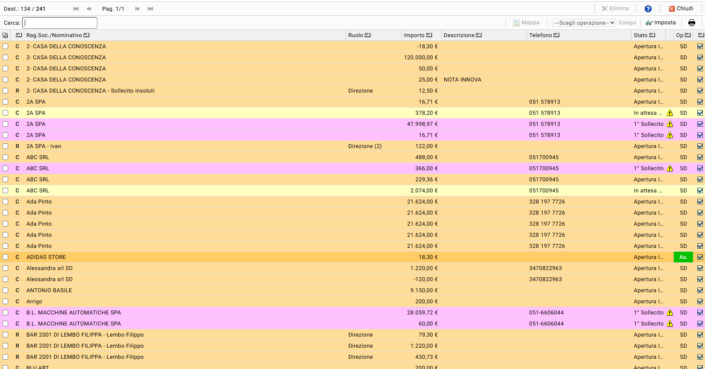Viewport: 705px width, 369px height.
Task: Sort by Rag.Soc./Nominativo column header
Action: [54, 35]
